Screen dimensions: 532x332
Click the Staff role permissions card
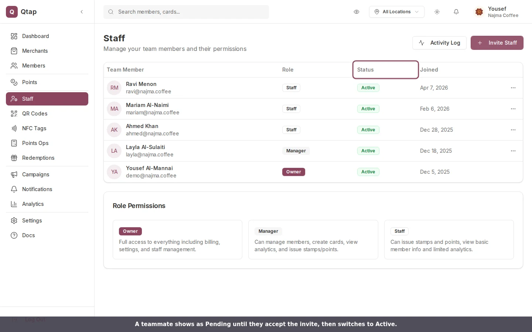click(x=449, y=240)
